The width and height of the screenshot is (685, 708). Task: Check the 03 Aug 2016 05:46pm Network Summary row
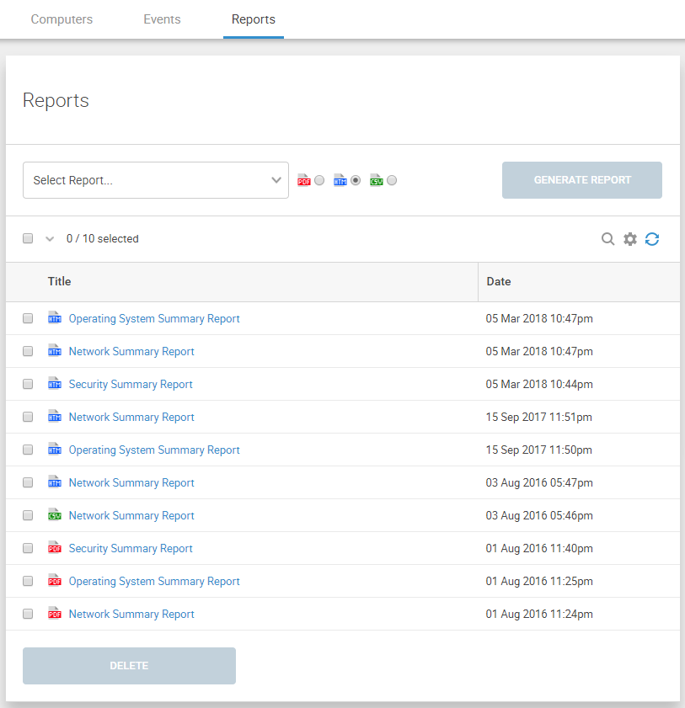(x=28, y=515)
